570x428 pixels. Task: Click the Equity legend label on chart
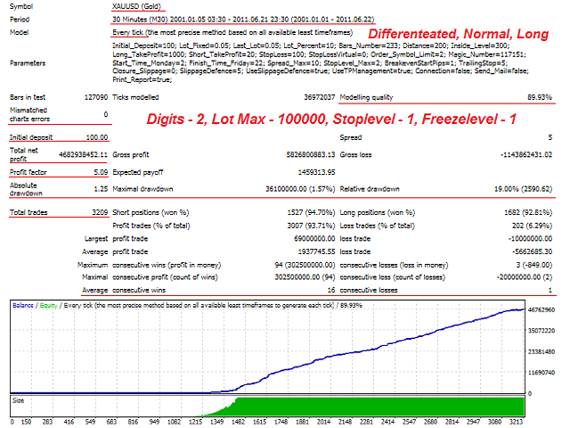(x=53, y=305)
